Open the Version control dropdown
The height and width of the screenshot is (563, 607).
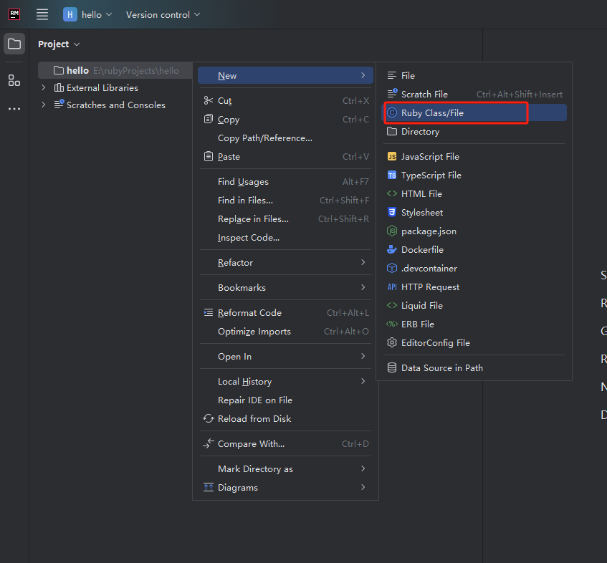pos(163,15)
